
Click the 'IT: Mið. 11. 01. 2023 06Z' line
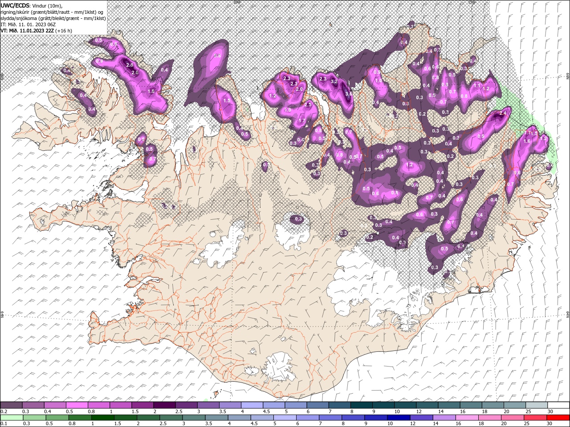click(x=28, y=24)
